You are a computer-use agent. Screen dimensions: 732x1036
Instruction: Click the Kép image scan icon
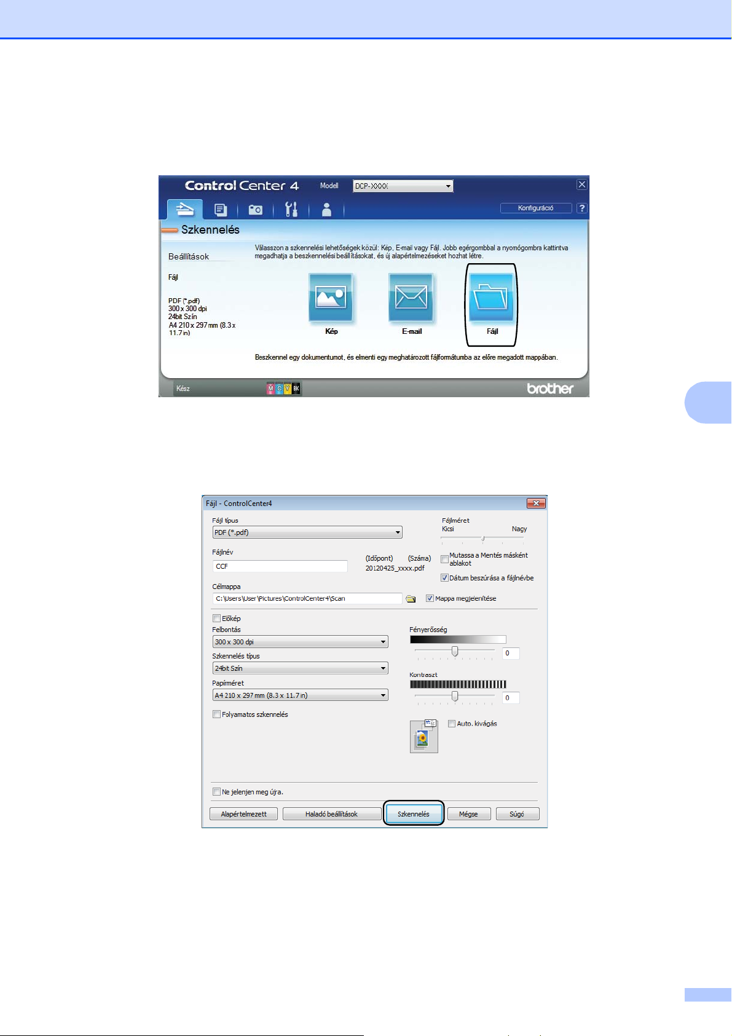click(331, 298)
